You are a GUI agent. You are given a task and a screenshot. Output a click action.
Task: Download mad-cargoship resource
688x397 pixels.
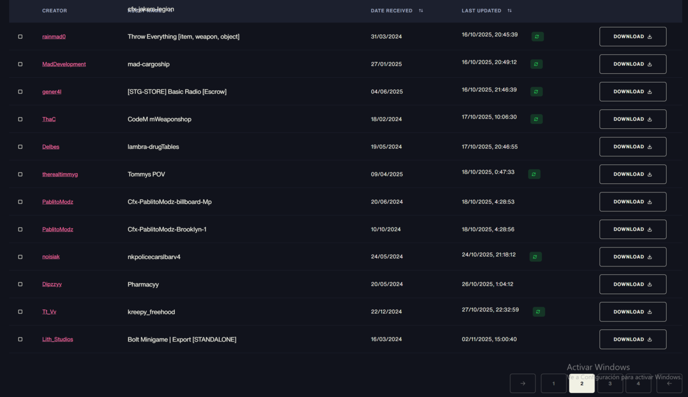coord(633,64)
